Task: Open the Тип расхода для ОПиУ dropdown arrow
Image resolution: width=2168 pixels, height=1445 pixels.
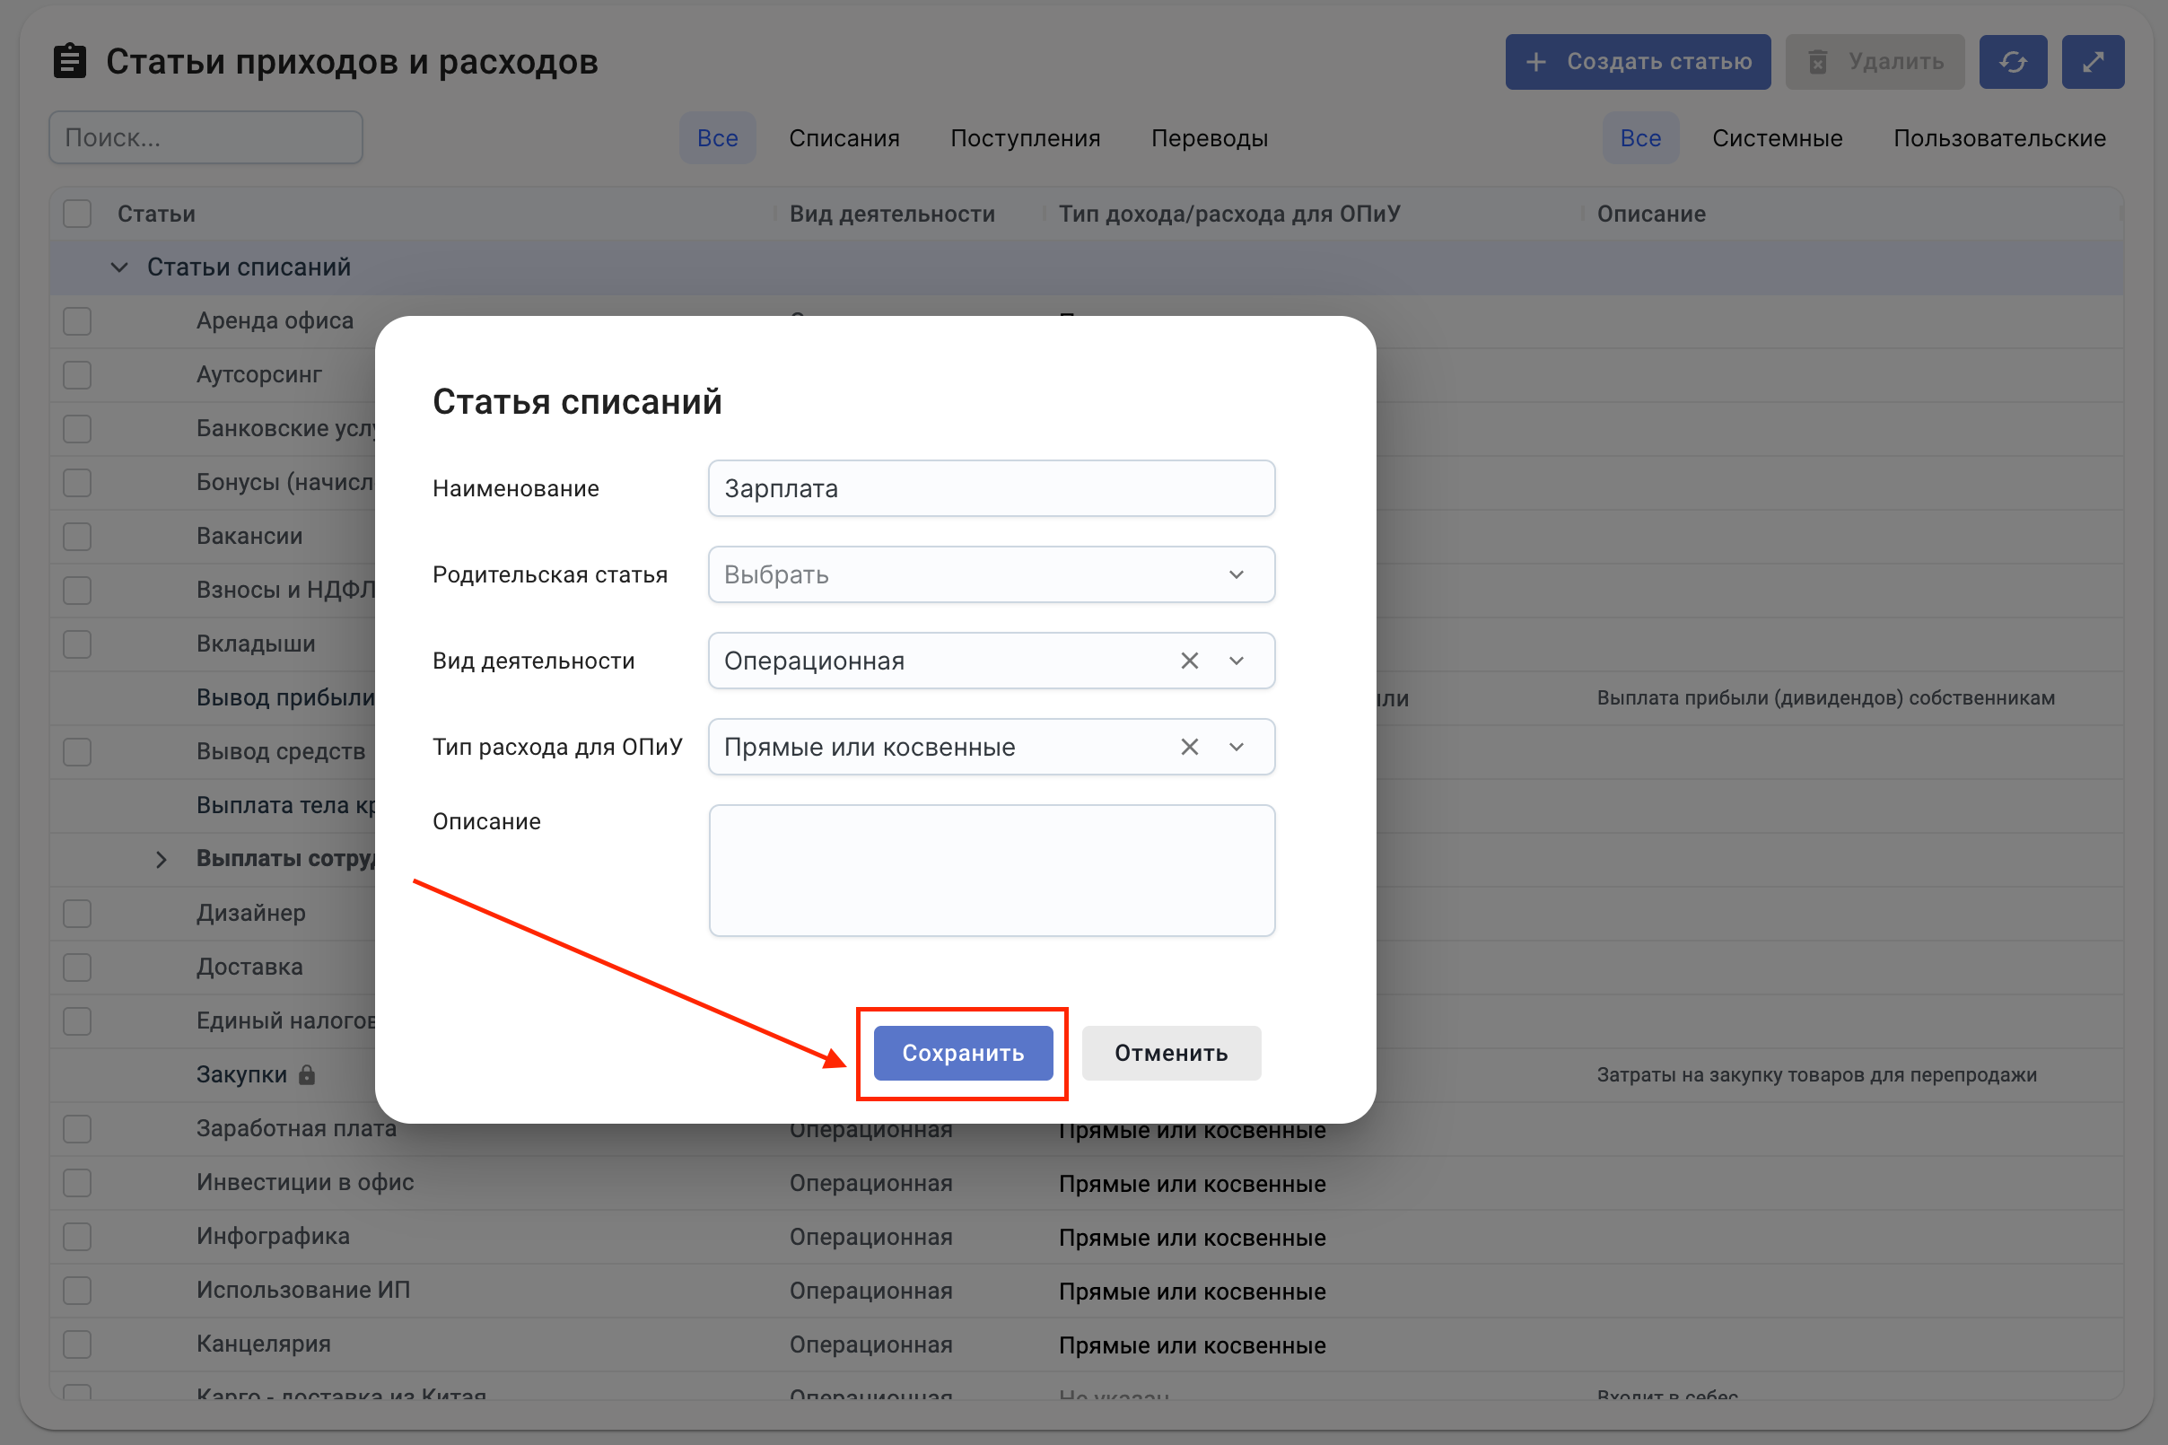Action: click(x=1237, y=747)
